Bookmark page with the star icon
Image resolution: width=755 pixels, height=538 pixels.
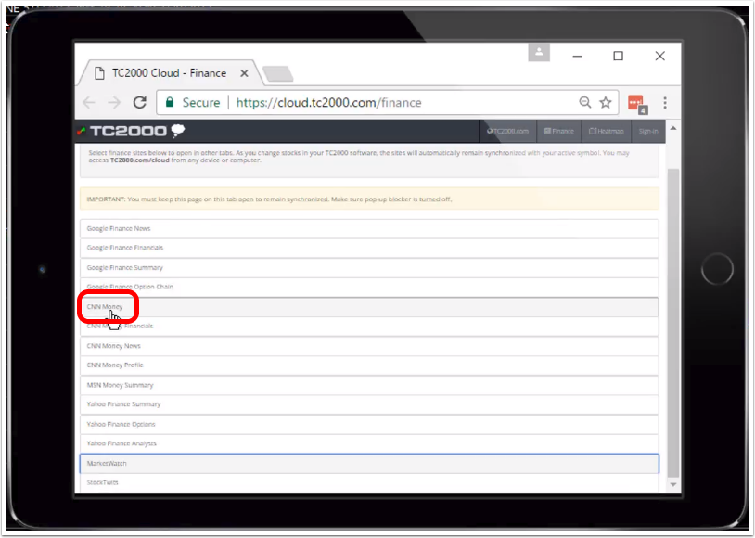pyautogui.click(x=606, y=102)
